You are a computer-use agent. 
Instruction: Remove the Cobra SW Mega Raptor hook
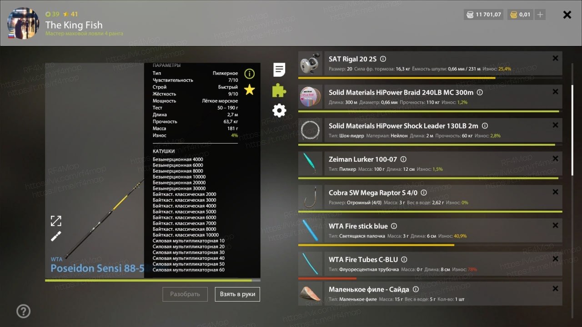pos(555,192)
